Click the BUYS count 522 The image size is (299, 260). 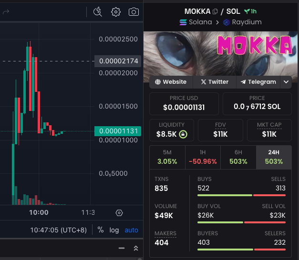[204, 188]
